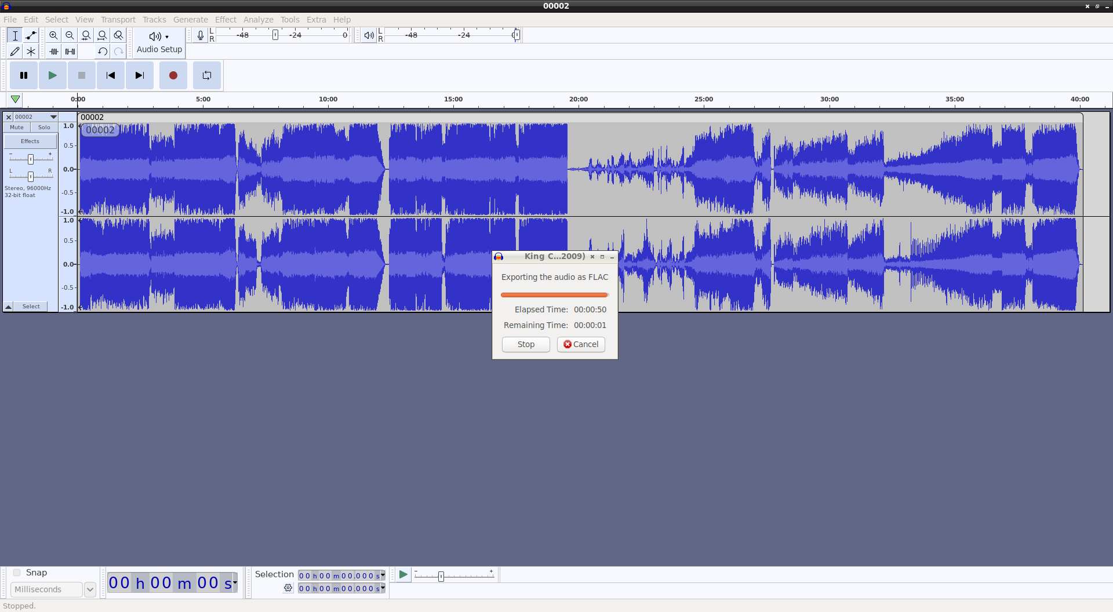Click the track Select button
1113x612 pixels.
click(31, 307)
